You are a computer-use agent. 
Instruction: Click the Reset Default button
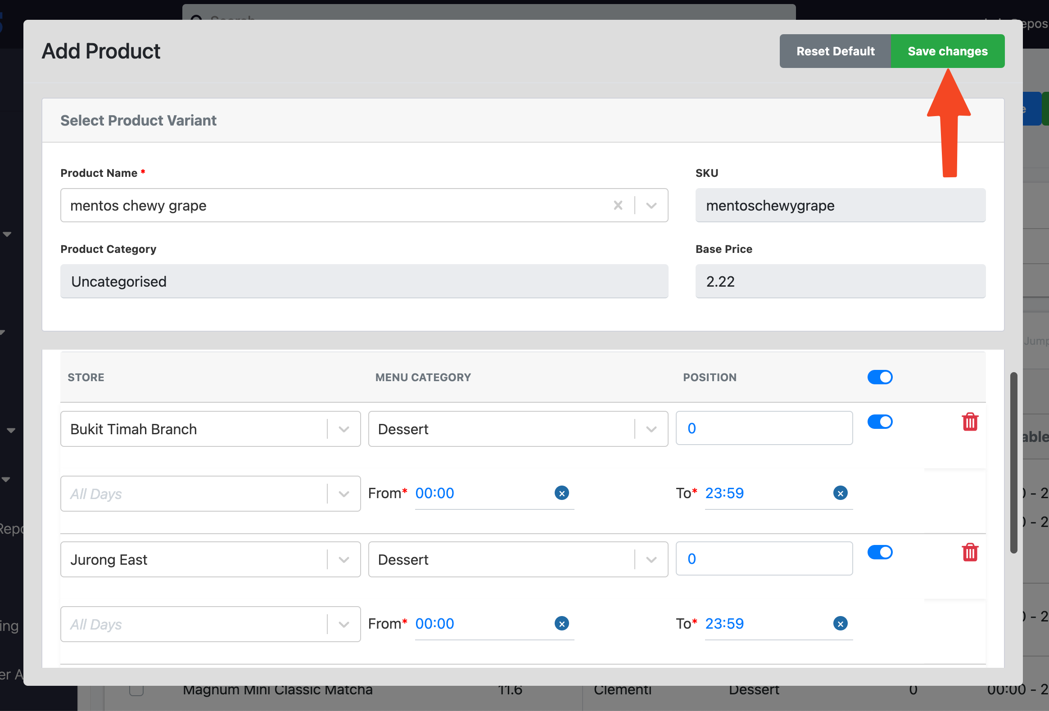[x=835, y=51]
